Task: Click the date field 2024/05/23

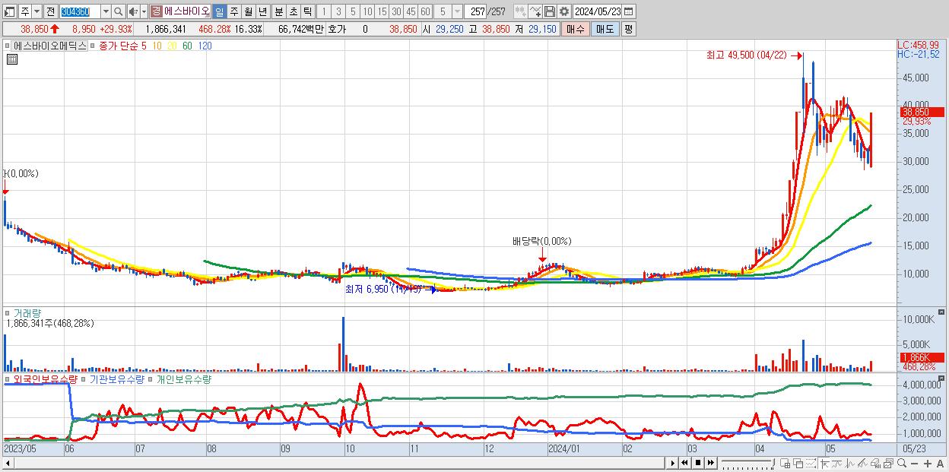Action: coord(598,11)
